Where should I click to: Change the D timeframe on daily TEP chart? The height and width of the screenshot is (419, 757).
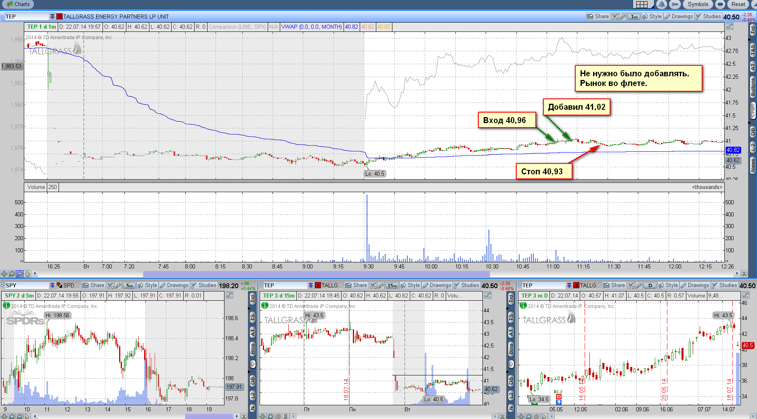point(650,285)
